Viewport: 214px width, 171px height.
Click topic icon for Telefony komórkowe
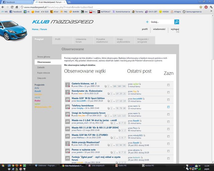pyautogui.click(x=68, y=107)
